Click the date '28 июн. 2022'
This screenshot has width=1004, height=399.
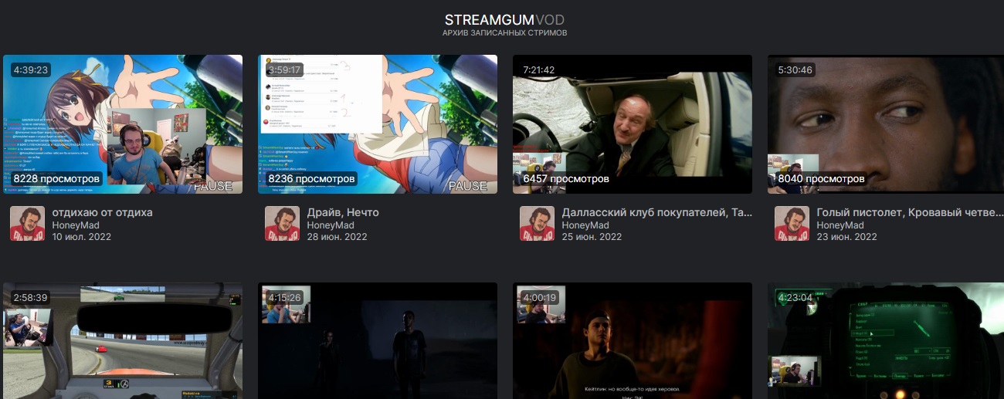(337, 237)
